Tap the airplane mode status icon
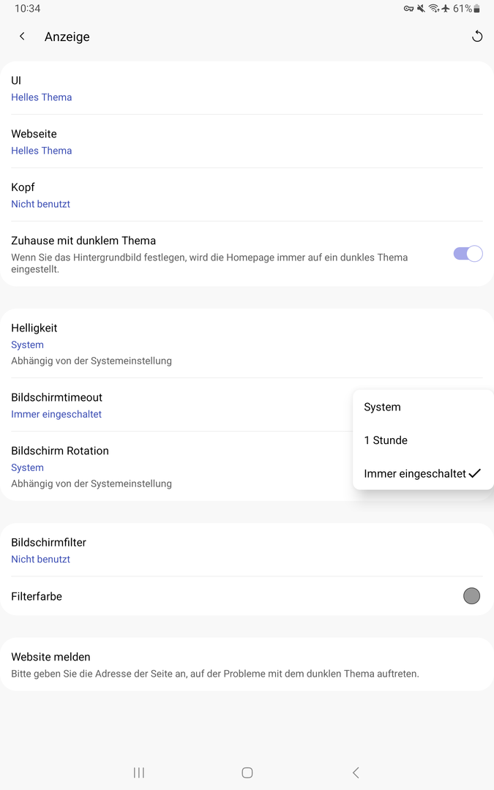494x790 pixels. 446,9
